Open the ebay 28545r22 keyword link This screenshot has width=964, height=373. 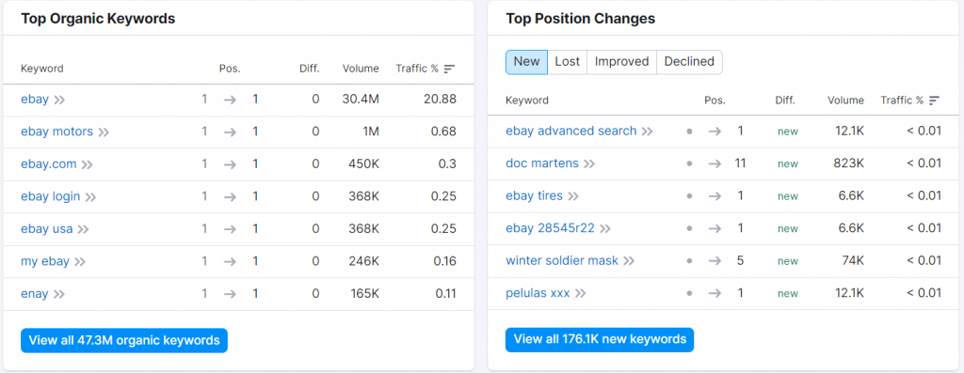click(x=550, y=229)
